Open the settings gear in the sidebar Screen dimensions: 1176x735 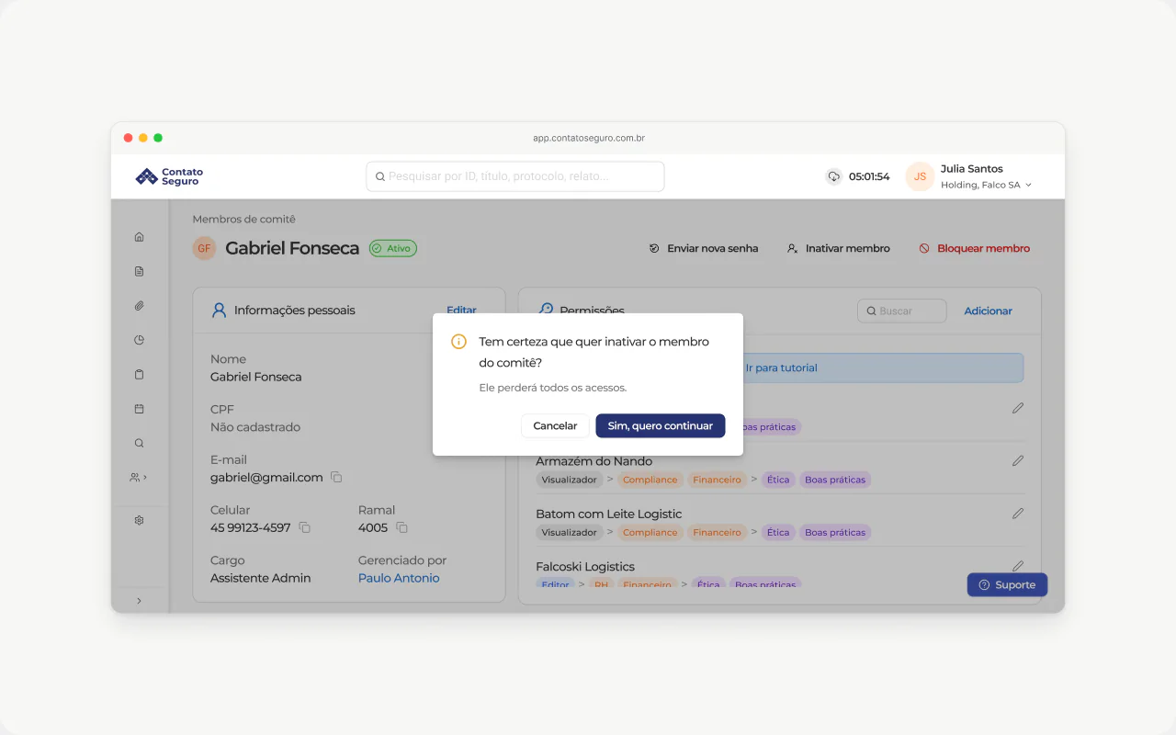[140, 520]
